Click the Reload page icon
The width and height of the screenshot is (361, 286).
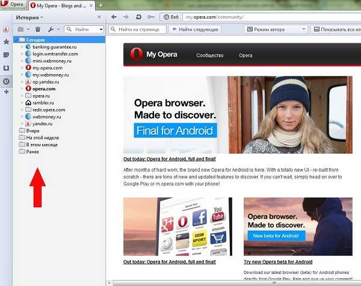pos(139,17)
